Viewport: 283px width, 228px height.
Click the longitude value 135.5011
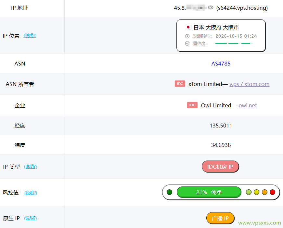(x=221, y=126)
